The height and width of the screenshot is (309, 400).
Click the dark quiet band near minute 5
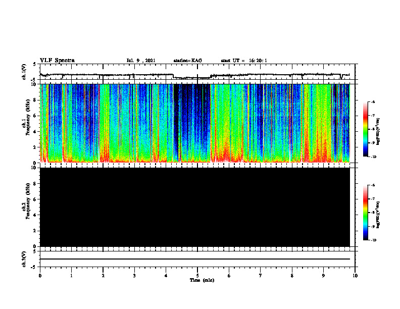pyautogui.click(x=192, y=123)
